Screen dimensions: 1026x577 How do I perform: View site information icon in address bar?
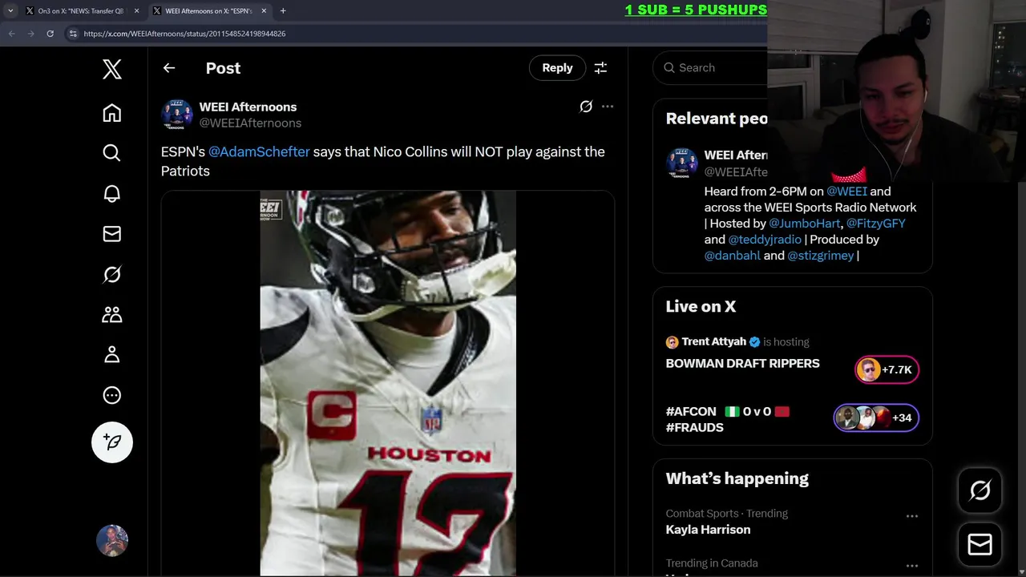pyautogui.click(x=73, y=34)
